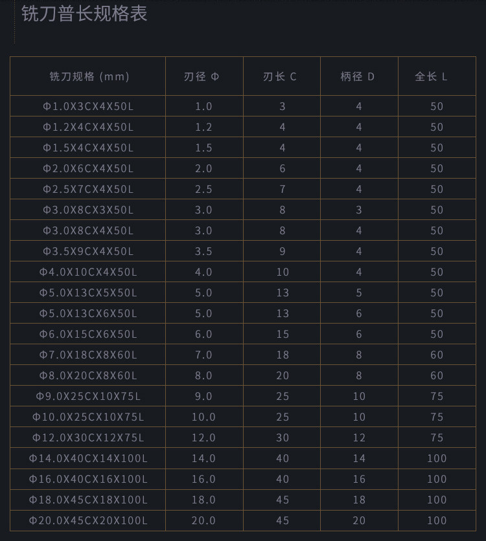
Task: Select the 柄径 D column header
Action: [358, 76]
